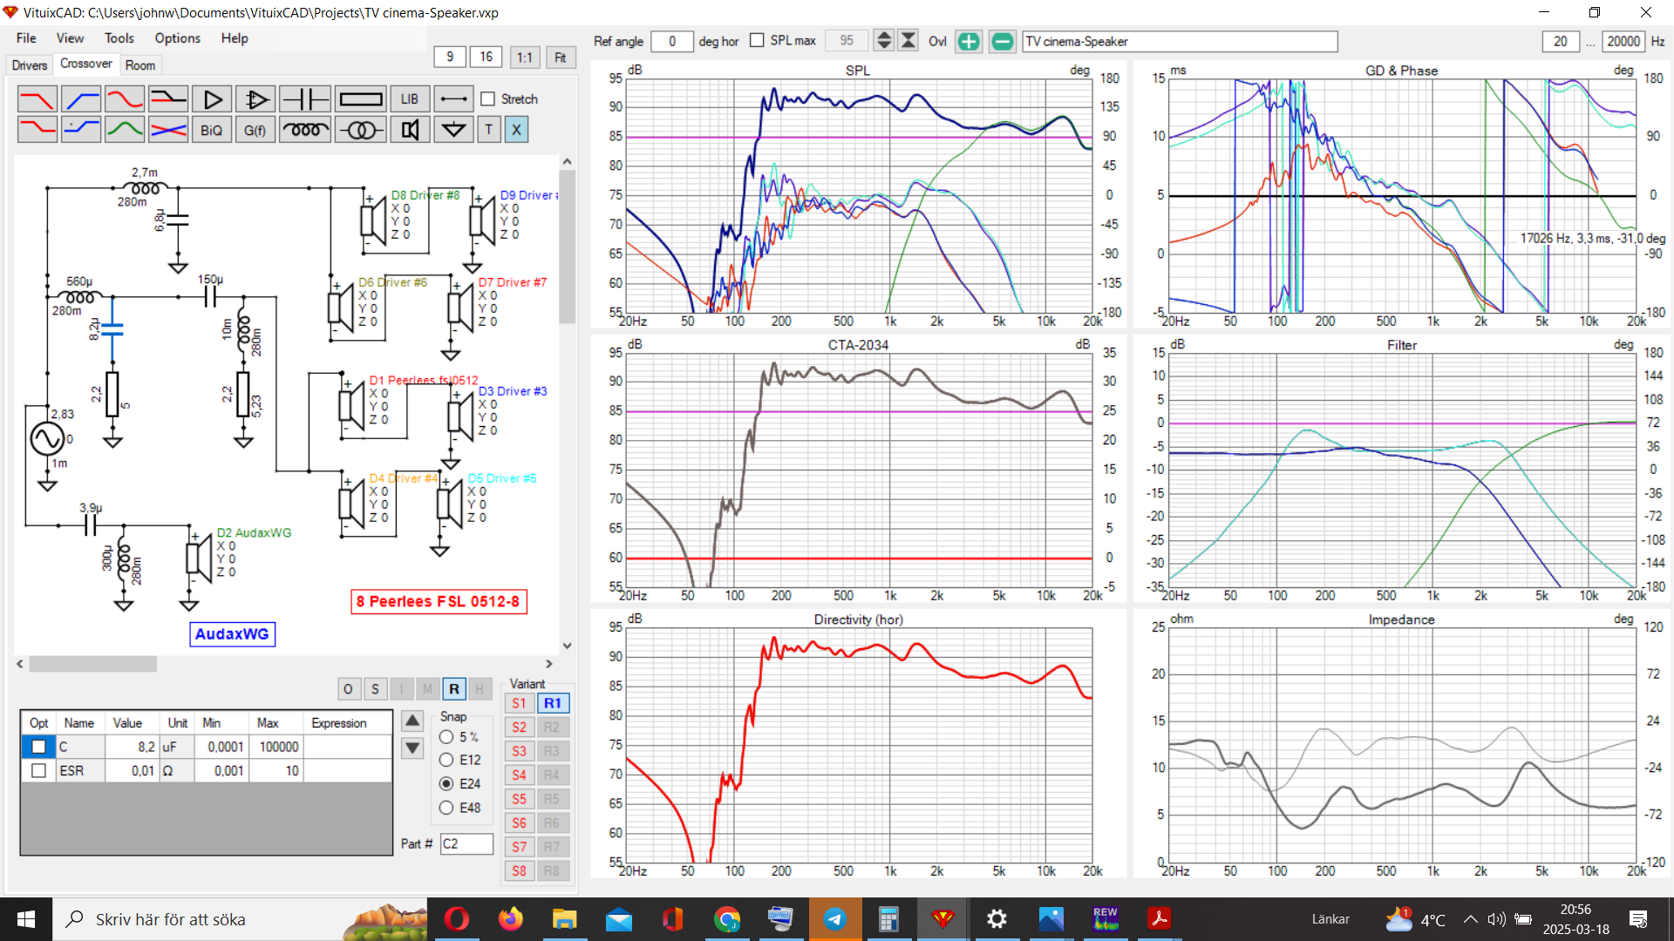
Task: Select variant R1
Action: 553,703
